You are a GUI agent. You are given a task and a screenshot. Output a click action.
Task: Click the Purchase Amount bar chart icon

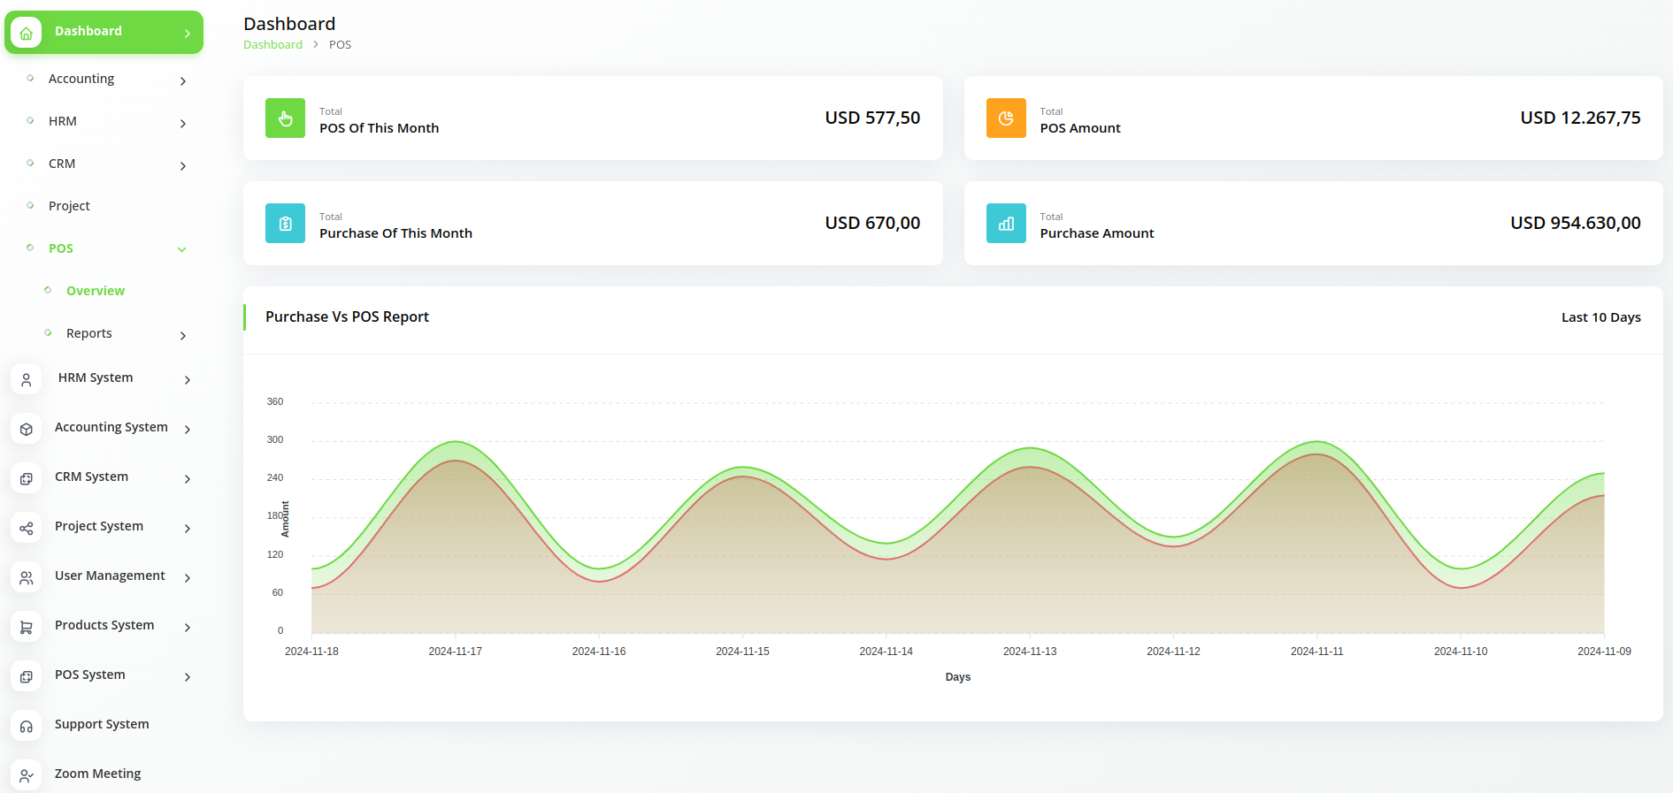click(1006, 224)
